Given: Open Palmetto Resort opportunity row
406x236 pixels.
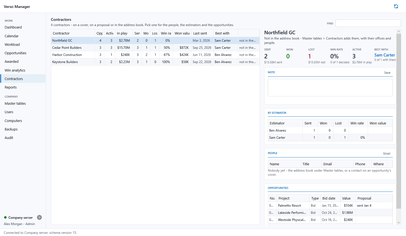Looking at the screenshot, I should pyautogui.click(x=330, y=205).
